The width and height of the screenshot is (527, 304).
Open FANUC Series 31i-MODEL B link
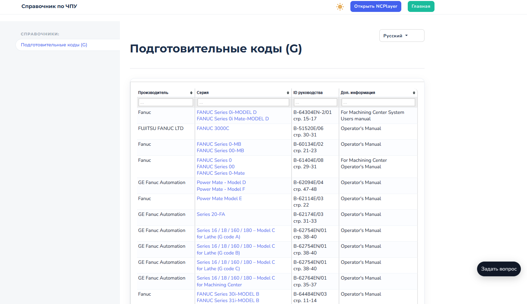(x=228, y=300)
